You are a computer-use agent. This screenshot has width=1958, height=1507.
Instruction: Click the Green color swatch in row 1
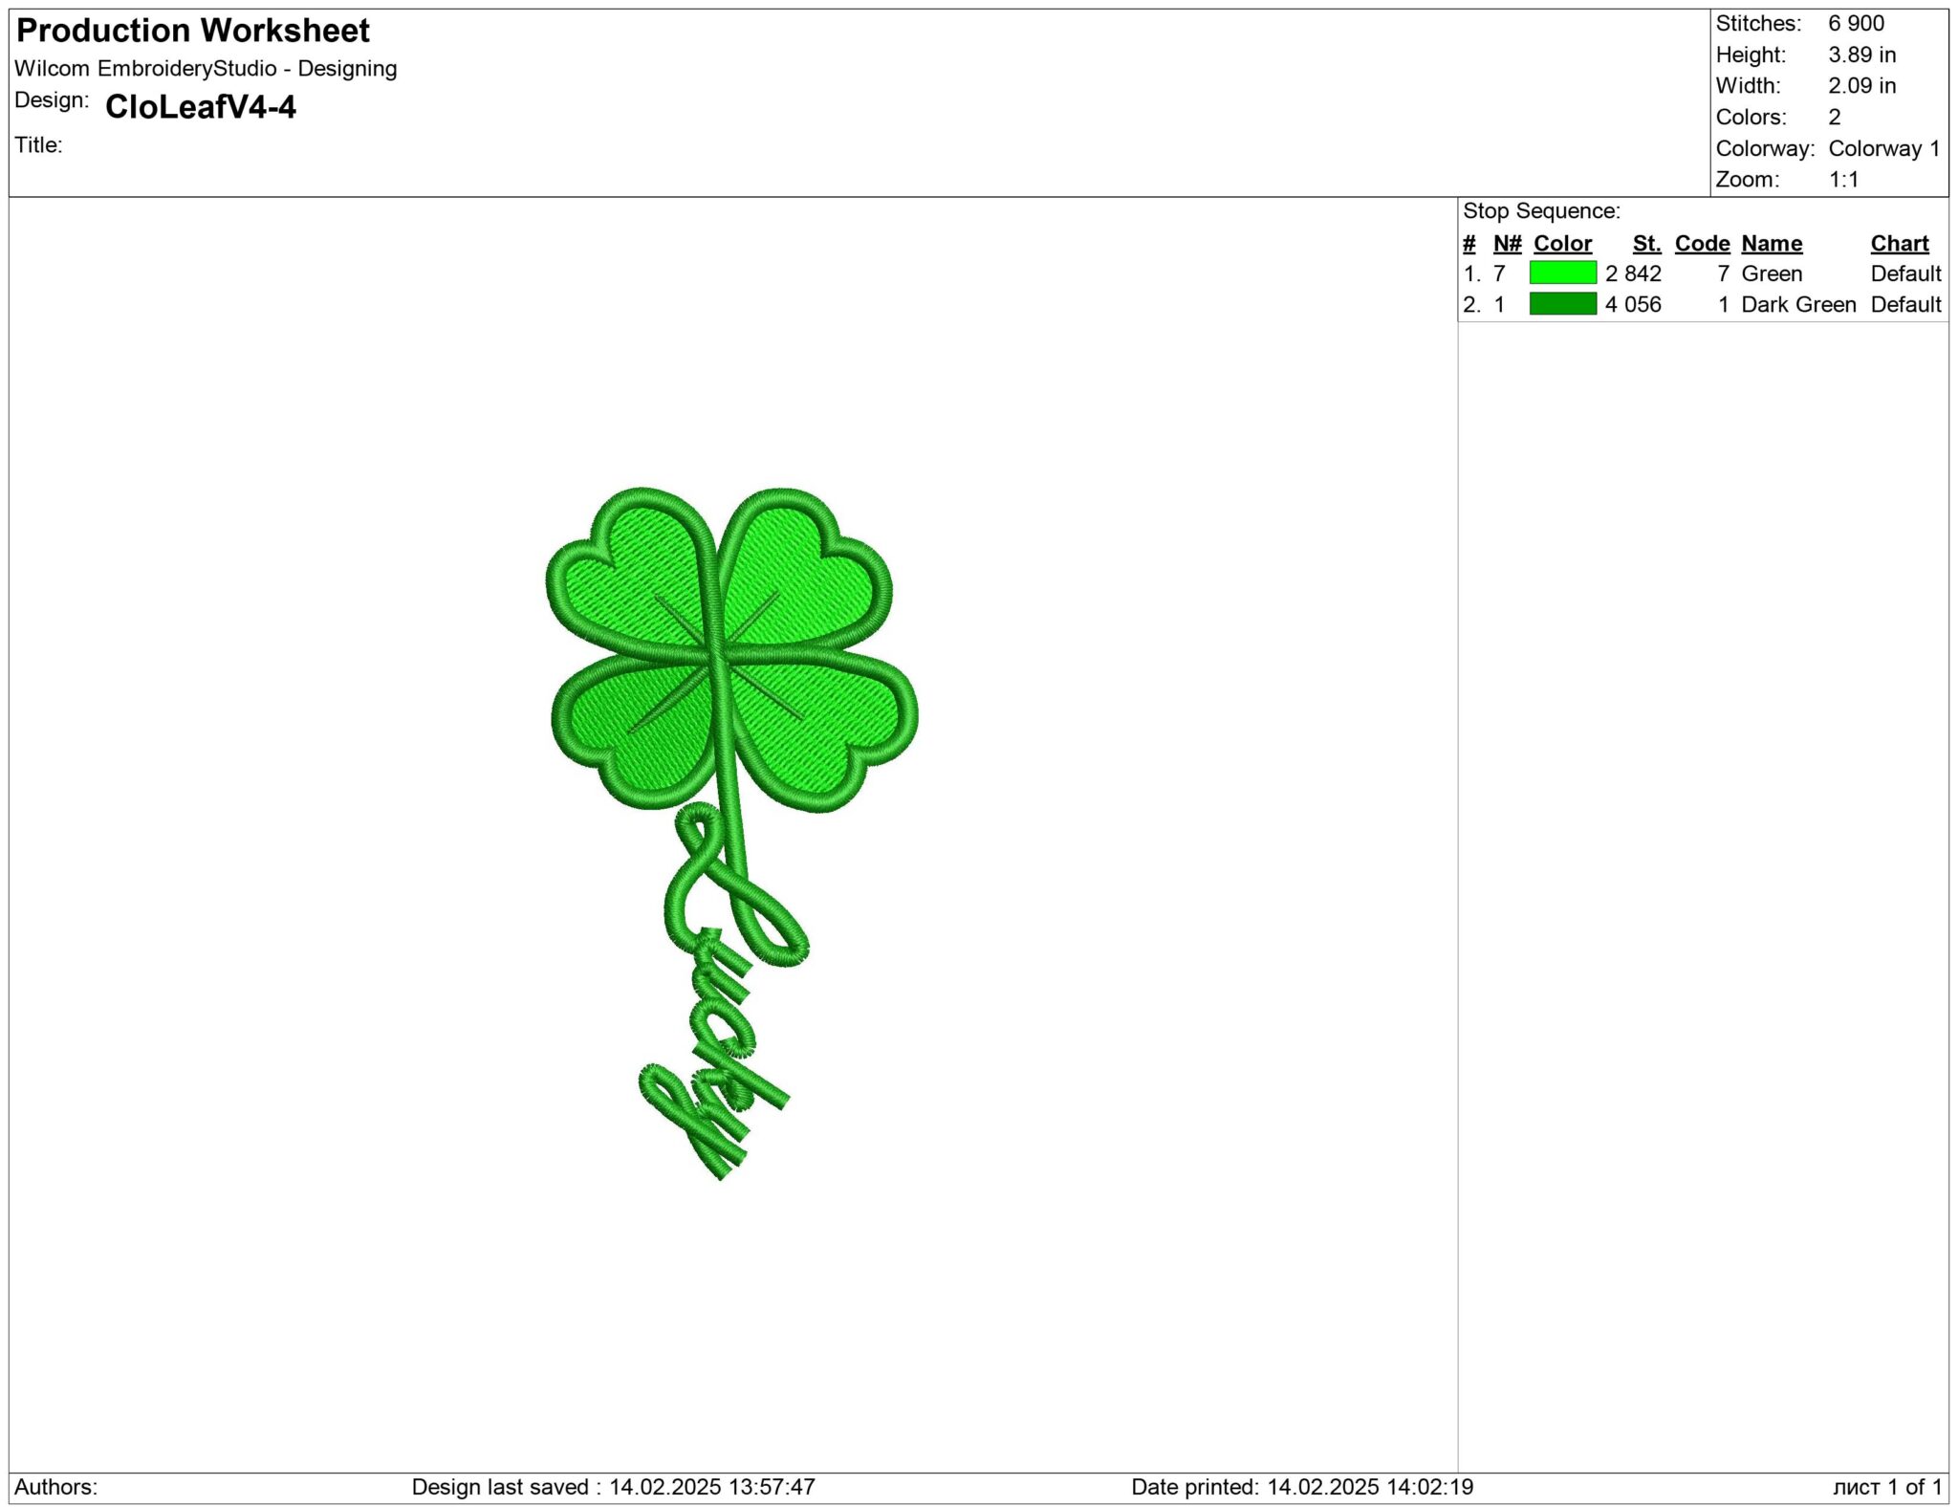[1563, 274]
